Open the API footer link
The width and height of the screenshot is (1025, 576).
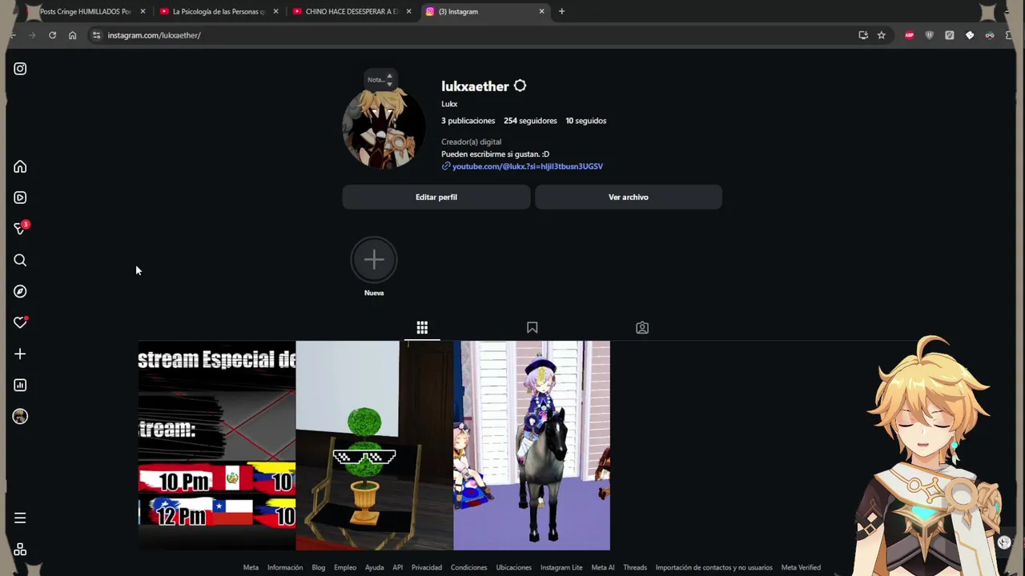coord(398,567)
